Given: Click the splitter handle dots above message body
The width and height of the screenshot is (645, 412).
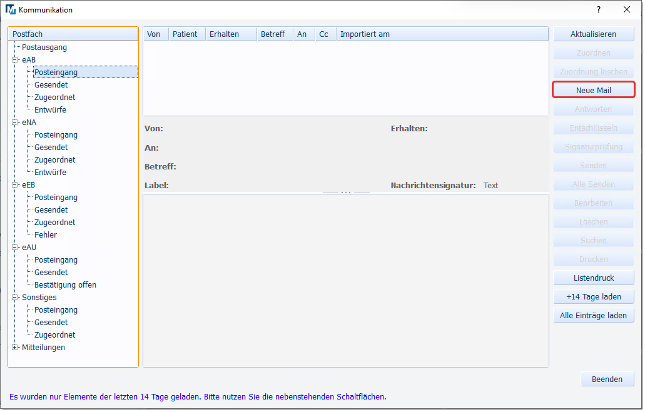Looking at the screenshot, I should coord(346,192).
